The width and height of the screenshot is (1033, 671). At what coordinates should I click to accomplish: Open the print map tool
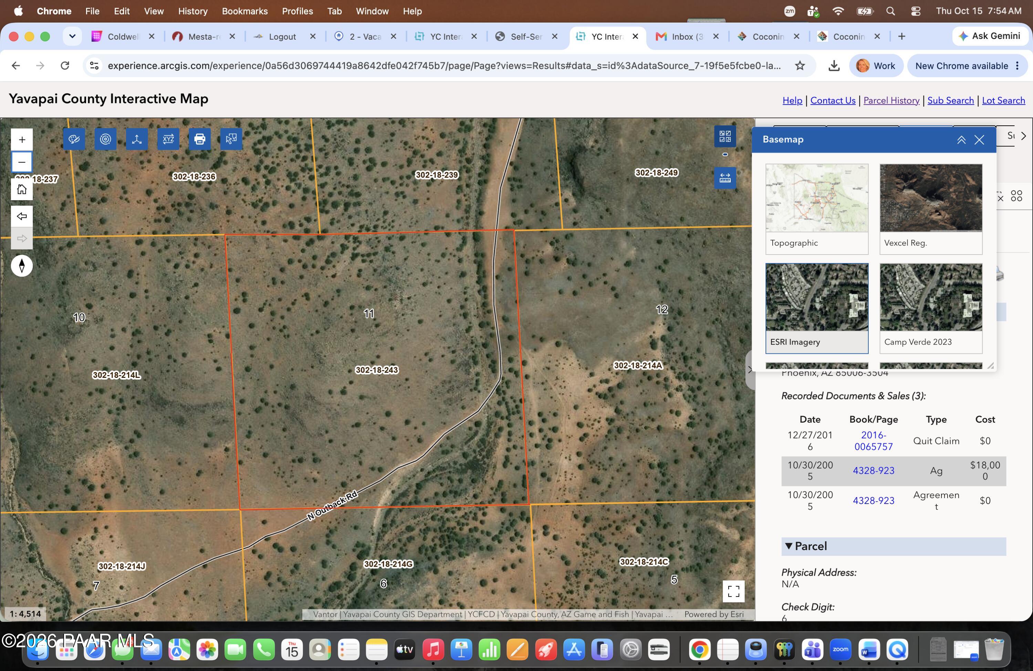tap(200, 139)
